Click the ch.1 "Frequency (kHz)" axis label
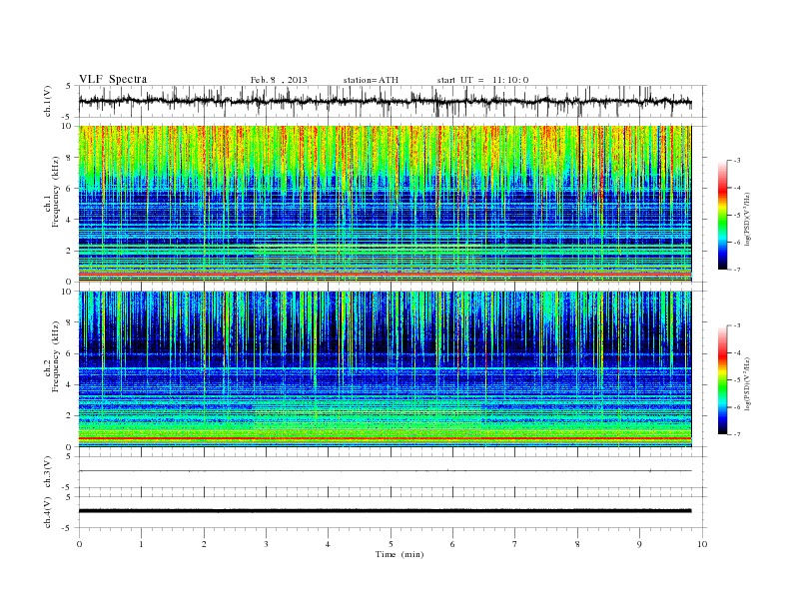This screenshot has height=611, width=791. click(x=56, y=192)
